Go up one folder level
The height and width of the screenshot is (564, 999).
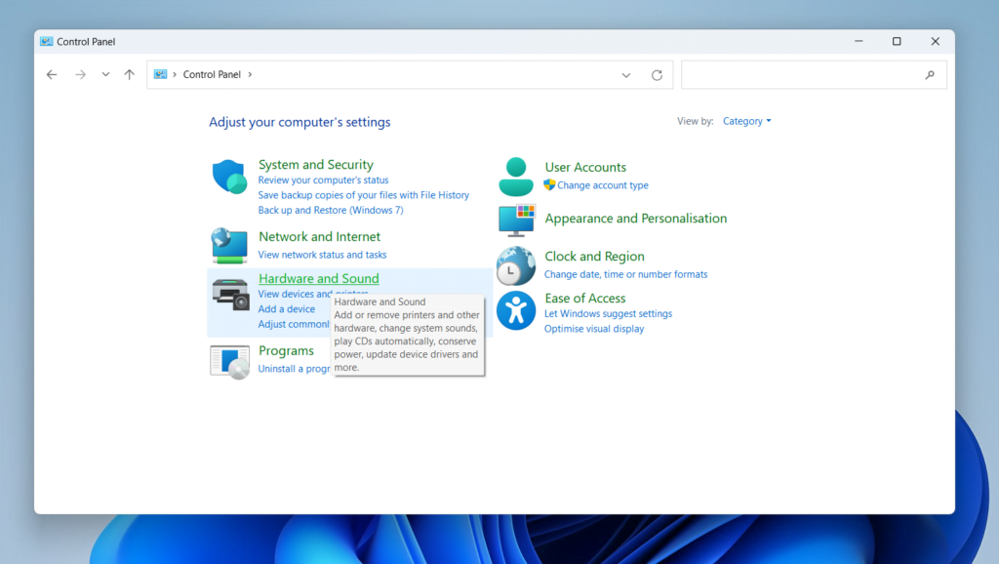(x=129, y=75)
